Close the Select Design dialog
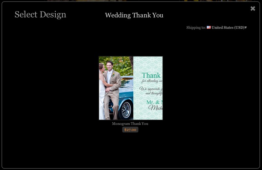The width and height of the screenshot is (262, 170). tap(253, 8)
